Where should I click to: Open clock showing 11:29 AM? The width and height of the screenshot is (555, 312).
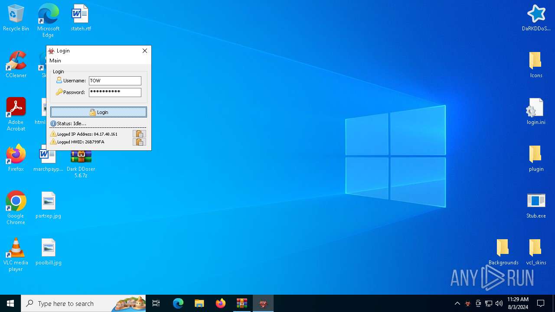pyautogui.click(x=518, y=303)
